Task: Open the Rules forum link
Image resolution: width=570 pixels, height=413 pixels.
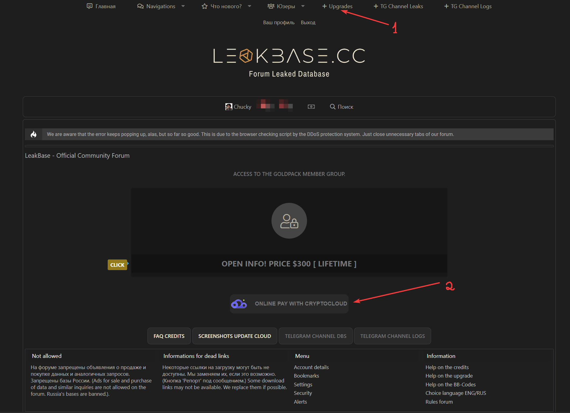Action: pyautogui.click(x=439, y=402)
